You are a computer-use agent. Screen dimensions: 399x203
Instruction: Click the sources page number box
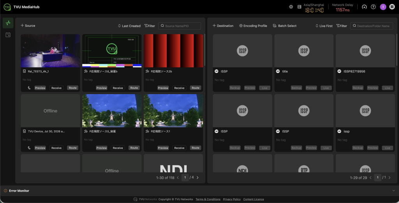[x=185, y=178]
